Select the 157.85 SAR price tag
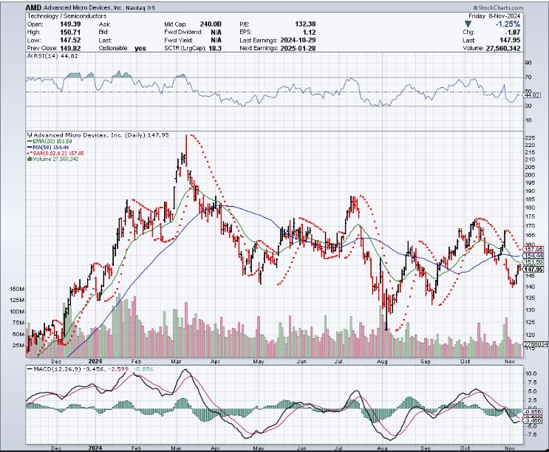The image size is (549, 452). click(533, 250)
